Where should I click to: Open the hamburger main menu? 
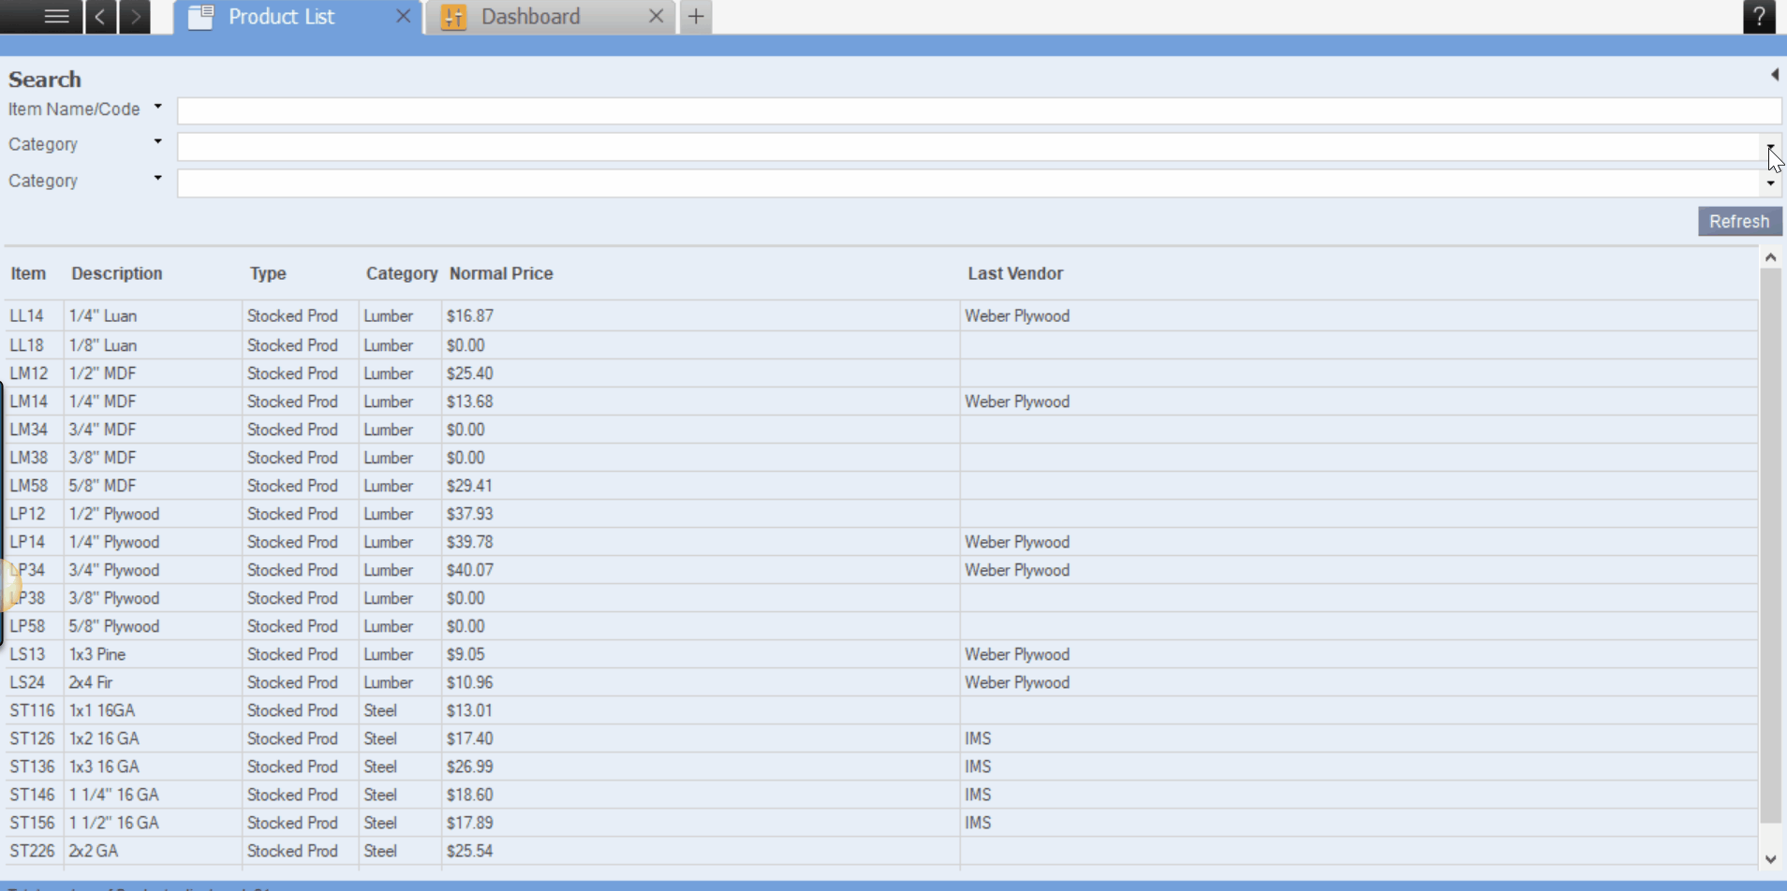coord(55,17)
